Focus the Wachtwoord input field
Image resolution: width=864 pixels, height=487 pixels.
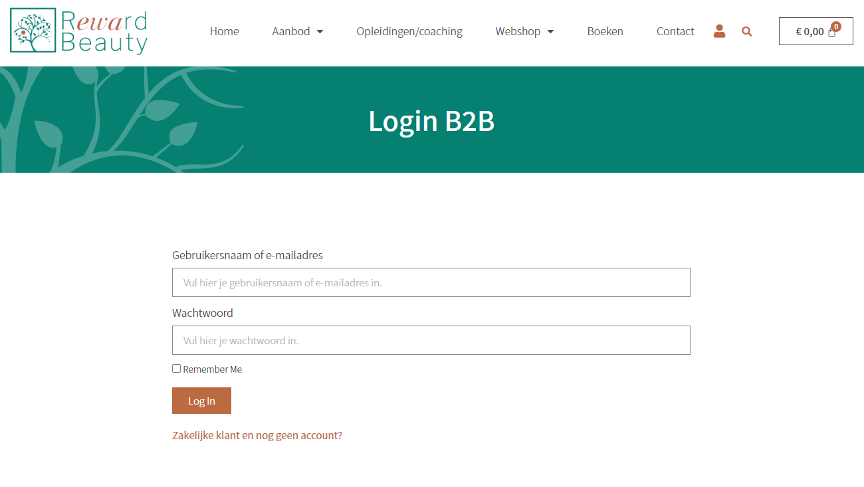tap(431, 340)
